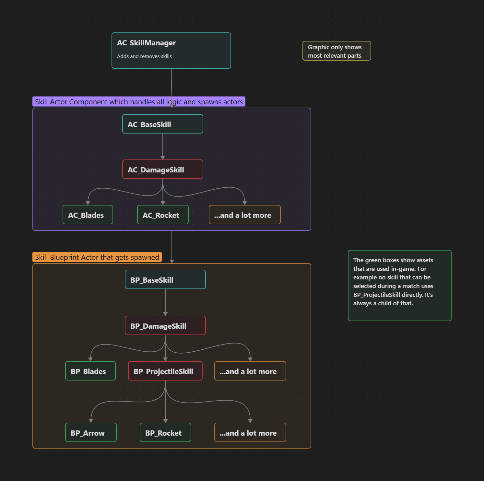Select the AC_SkillManager node
Screen dimensions: 484x481
pos(171,51)
